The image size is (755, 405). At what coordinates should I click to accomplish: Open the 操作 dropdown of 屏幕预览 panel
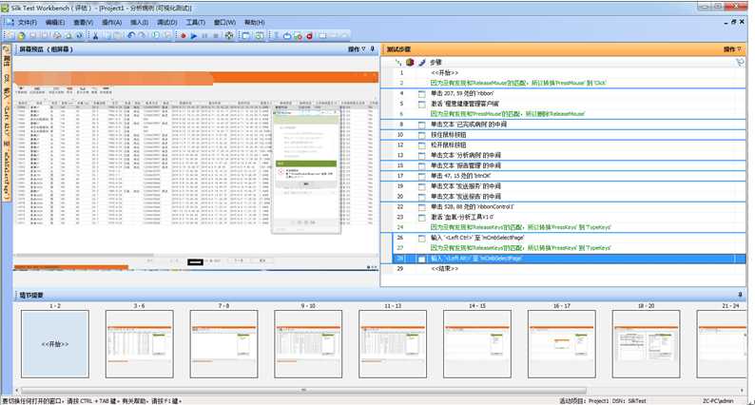tap(357, 49)
